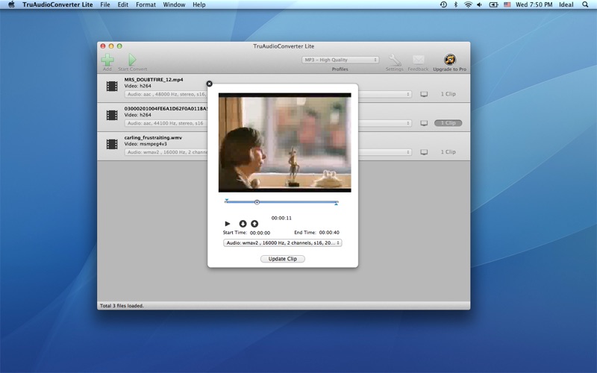
Task: Open audio dropdown for MRS_DOUBTFIRE_12.mp4
Action: [268, 94]
